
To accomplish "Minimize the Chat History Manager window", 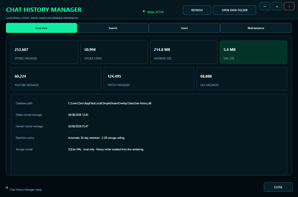I will (265, 6).
